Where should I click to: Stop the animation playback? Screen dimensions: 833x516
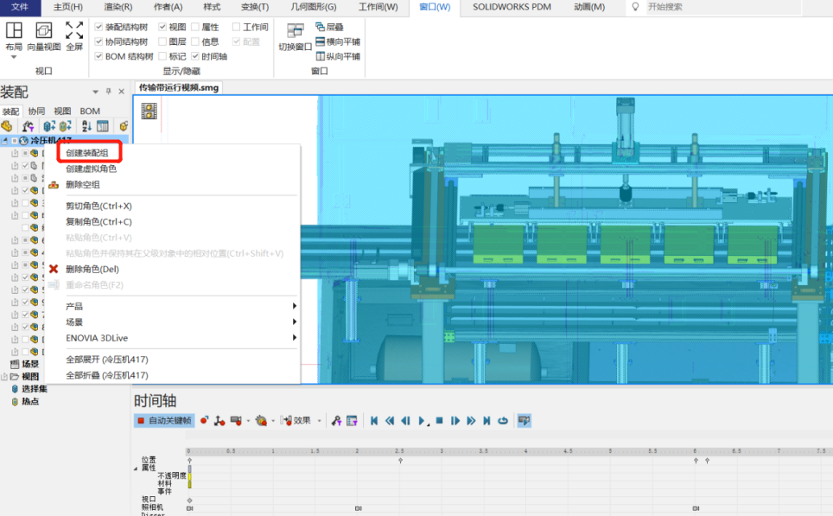click(439, 420)
